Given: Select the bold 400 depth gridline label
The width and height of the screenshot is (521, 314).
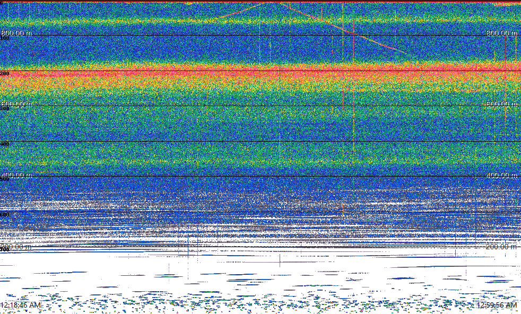Looking at the screenshot, I should click(x=5, y=144).
